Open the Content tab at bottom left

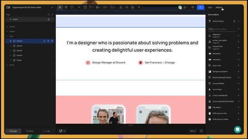tap(30, 131)
